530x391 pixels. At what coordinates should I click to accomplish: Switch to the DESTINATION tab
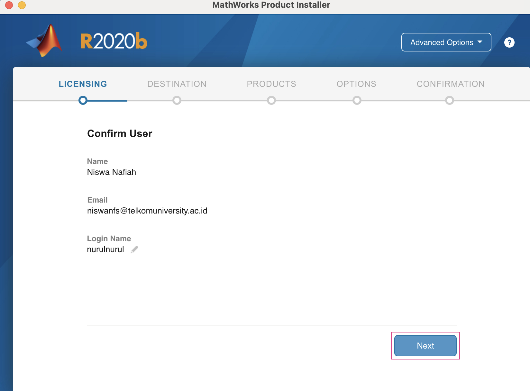177,84
